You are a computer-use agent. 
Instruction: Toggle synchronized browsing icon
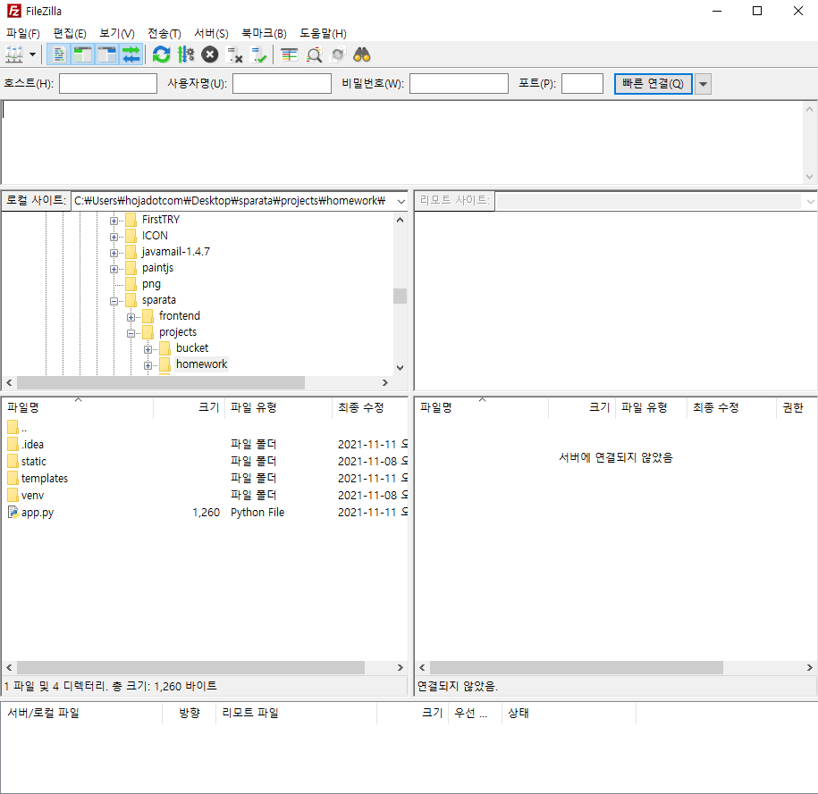(x=338, y=54)
